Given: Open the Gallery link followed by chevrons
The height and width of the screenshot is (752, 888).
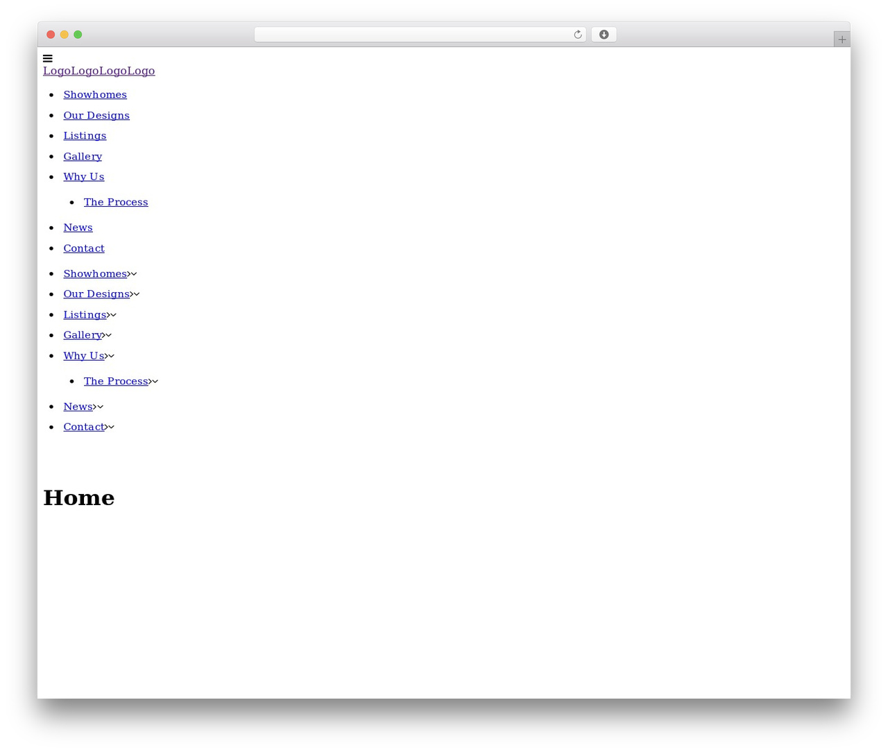Looking at the screenshot, I should tap(83, 335).
